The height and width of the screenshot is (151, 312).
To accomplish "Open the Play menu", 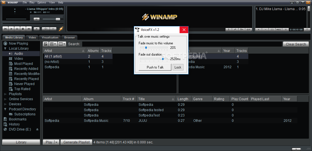I will 32,3.
